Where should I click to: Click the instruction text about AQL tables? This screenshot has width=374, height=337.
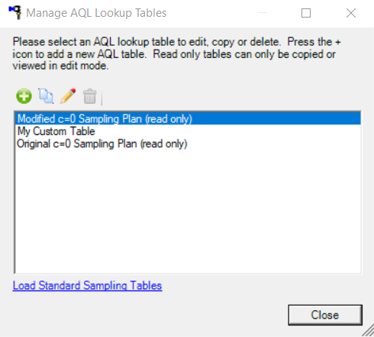click(177, 53)
